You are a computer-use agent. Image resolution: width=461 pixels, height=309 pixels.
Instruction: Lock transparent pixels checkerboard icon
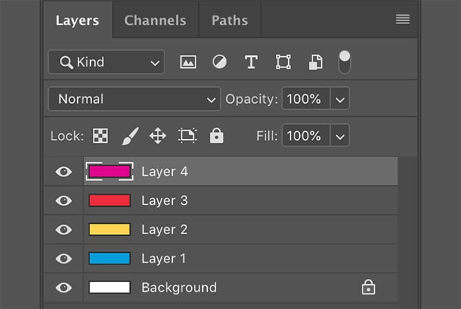pos(100,136)
